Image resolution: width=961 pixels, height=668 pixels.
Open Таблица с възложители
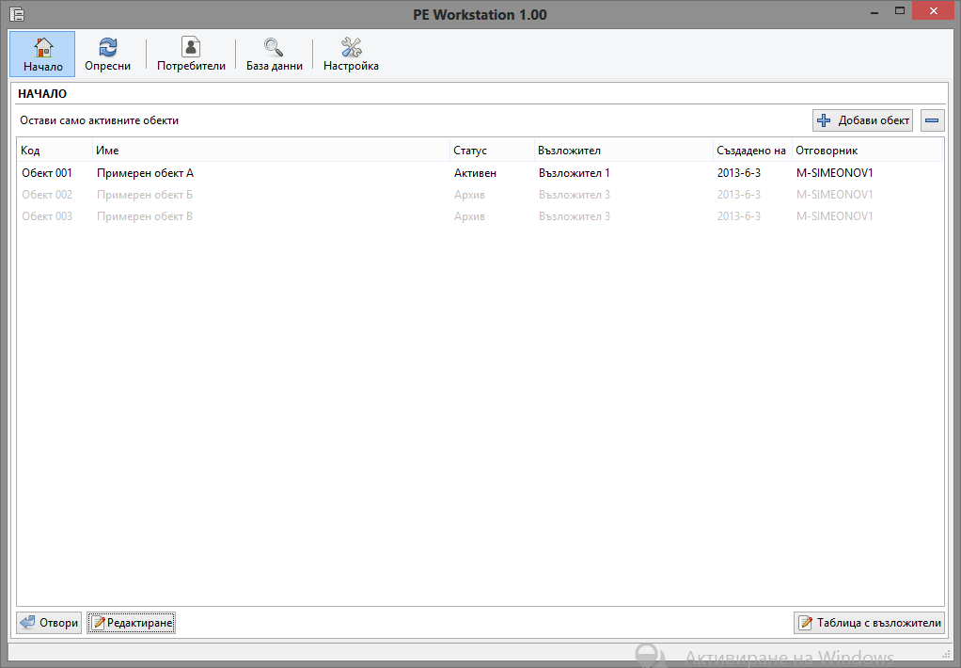click(x=869, y=623)
